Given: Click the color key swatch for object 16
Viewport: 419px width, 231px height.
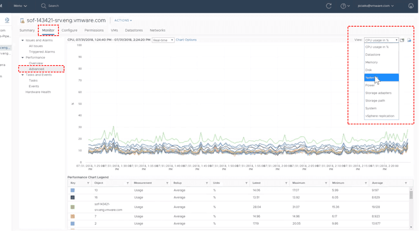Looking at the screenshot, I should click(x=73, y=198).
